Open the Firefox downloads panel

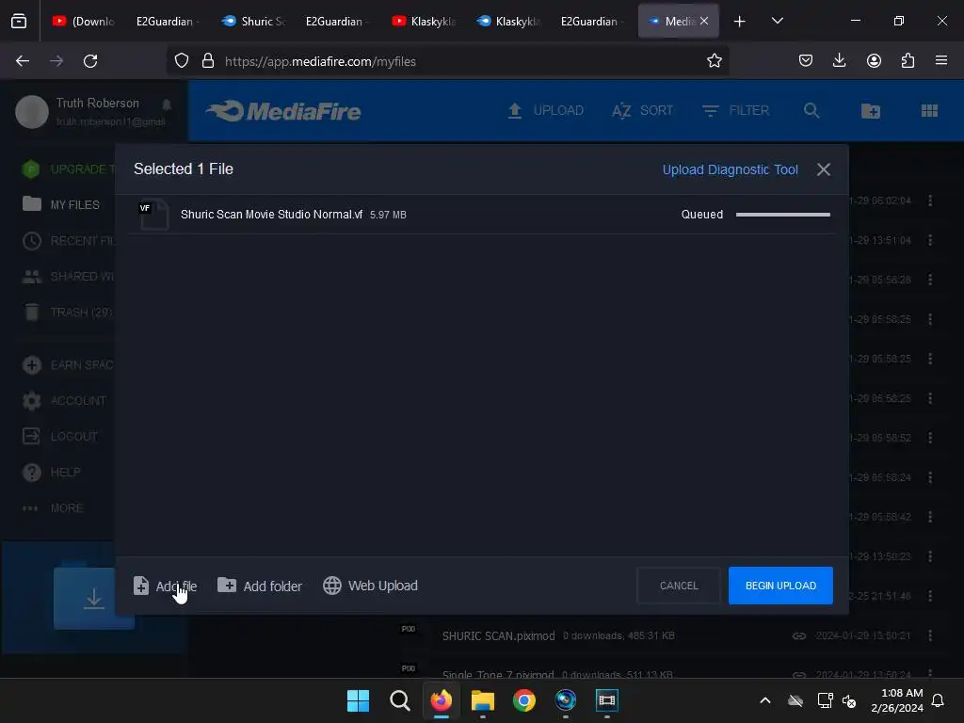(839, 61)
